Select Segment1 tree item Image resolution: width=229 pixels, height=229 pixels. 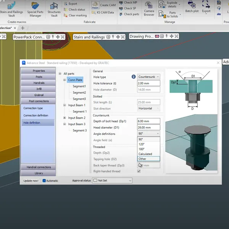79,86
